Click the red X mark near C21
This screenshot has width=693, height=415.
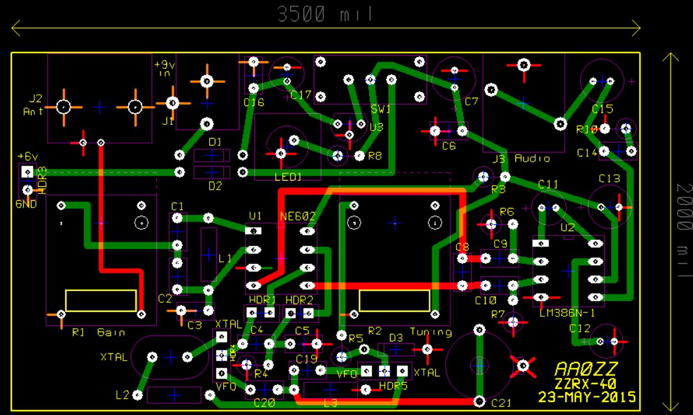click(x=523, y=366)
